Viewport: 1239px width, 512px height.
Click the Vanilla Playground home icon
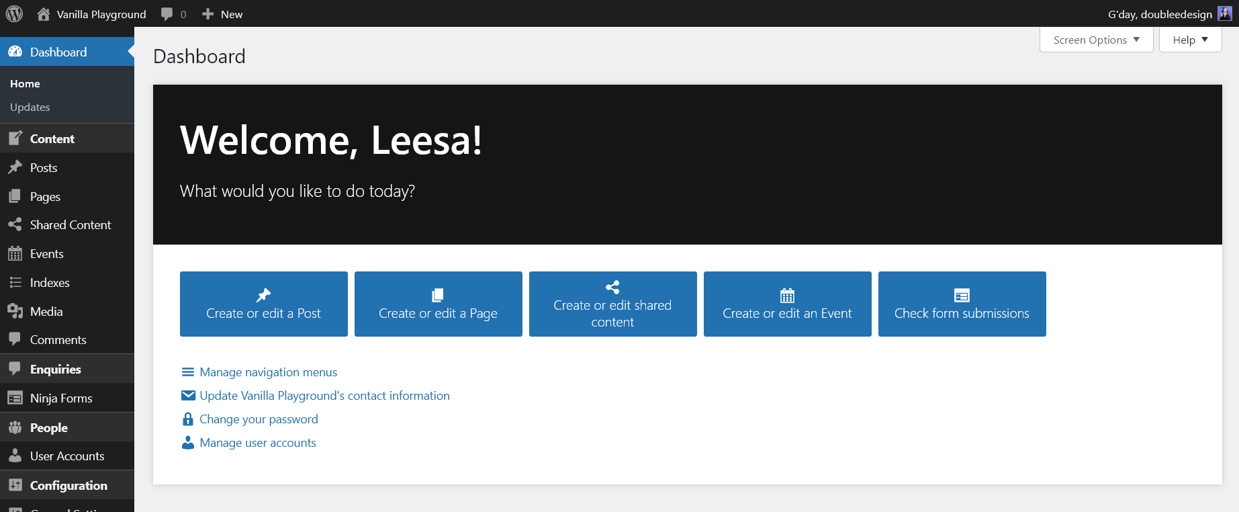(x=44, y=14)
